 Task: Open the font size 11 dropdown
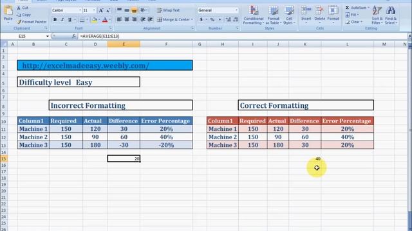point(94,10)
